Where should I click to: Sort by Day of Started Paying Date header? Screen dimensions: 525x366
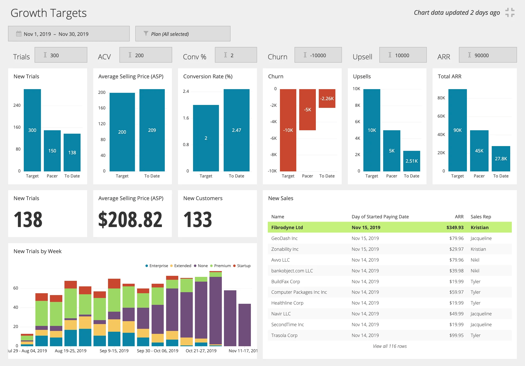tap(380, 217)
